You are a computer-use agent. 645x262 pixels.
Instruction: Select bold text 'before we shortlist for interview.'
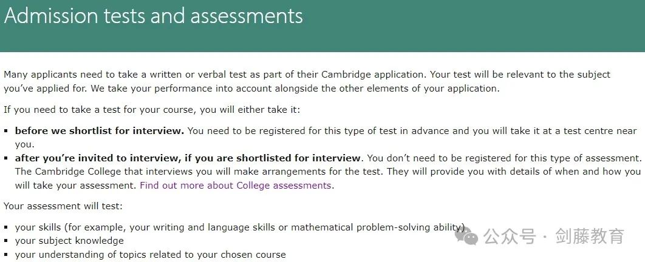pyautogui.click(x=100, y=131)
